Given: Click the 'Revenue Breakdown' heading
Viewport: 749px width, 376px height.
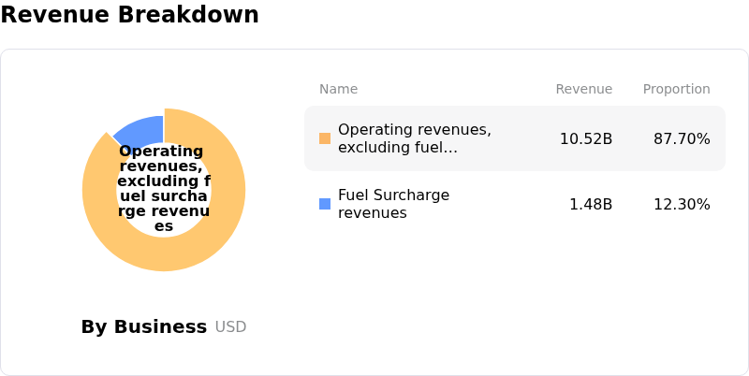Looking at the screenshot, I should [x=129, y=15].
